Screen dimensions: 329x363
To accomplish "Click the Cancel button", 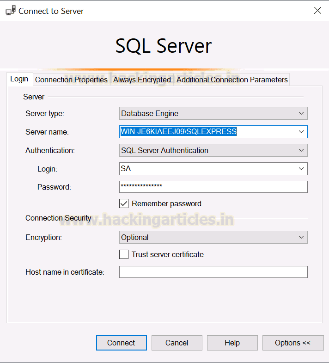I will point(177,343).
